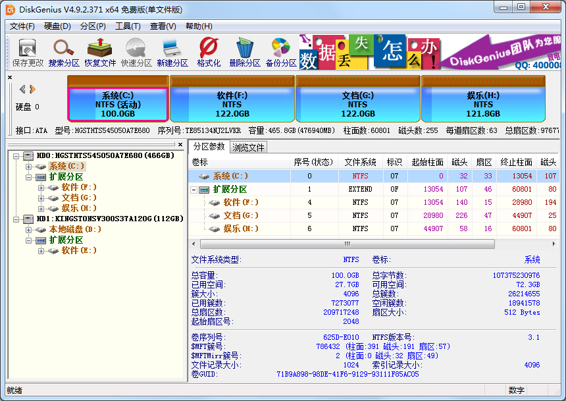
Task: Close the disk partition map panel
Action: point(9,76)
